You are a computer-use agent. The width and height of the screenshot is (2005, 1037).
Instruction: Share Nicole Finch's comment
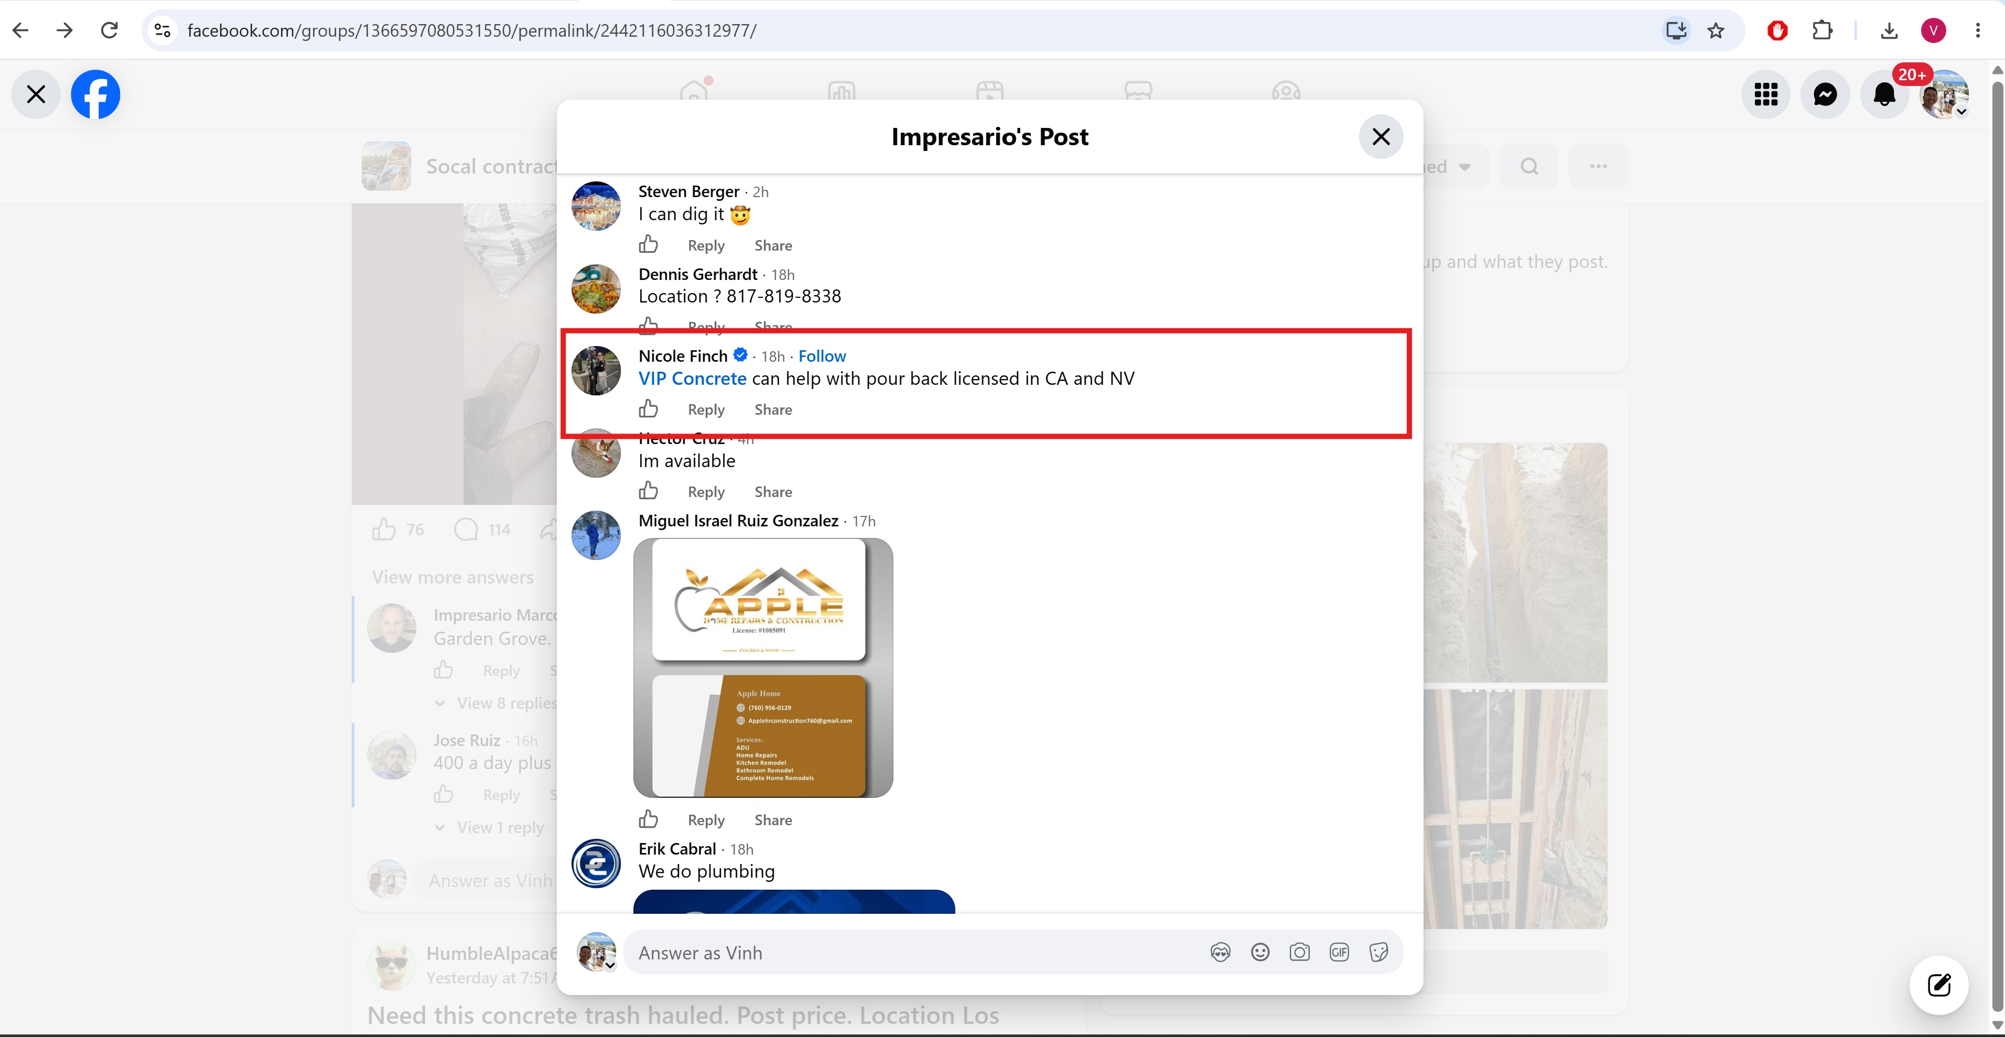[x=773, y=409]
